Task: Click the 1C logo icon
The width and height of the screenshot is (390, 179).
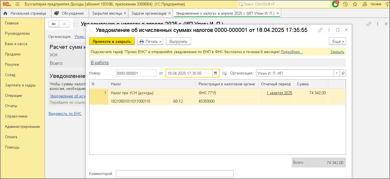Action: pos(7,4)
